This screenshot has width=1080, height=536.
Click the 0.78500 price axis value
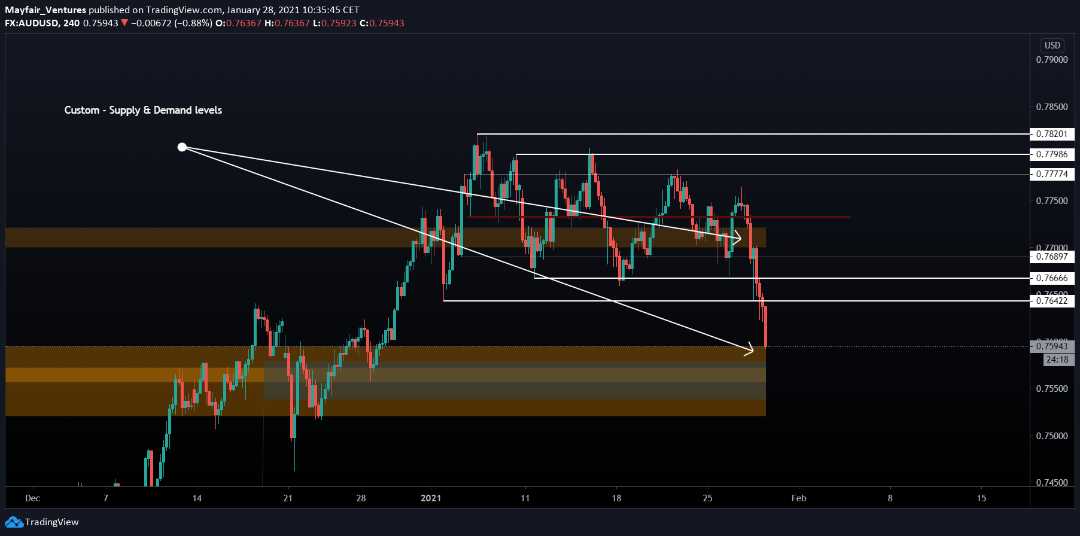pos(1052,107)
